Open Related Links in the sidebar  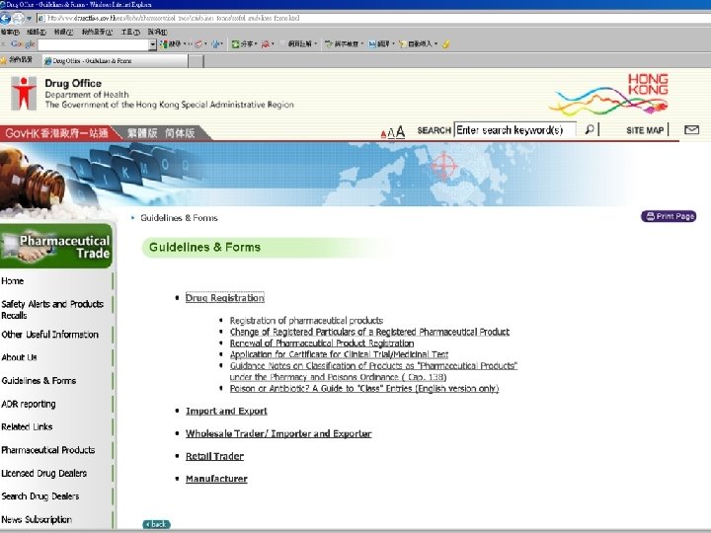pos(27,427)
